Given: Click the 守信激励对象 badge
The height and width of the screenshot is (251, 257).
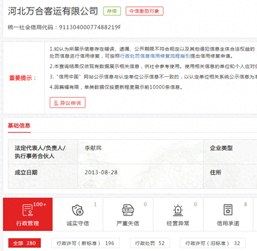Looking at the screenshot, I should coord(145,11).
